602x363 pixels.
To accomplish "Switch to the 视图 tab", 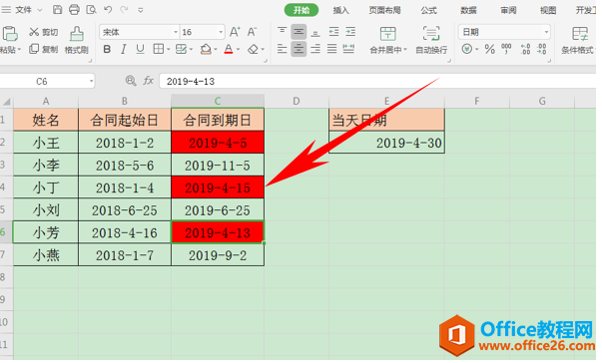I will point(548,10).
